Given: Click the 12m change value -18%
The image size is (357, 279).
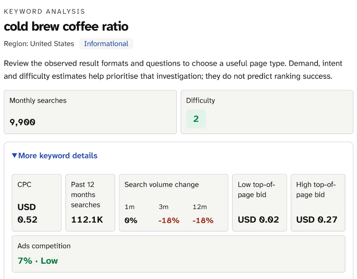Looking at the screenshot, I should (203, 220).
